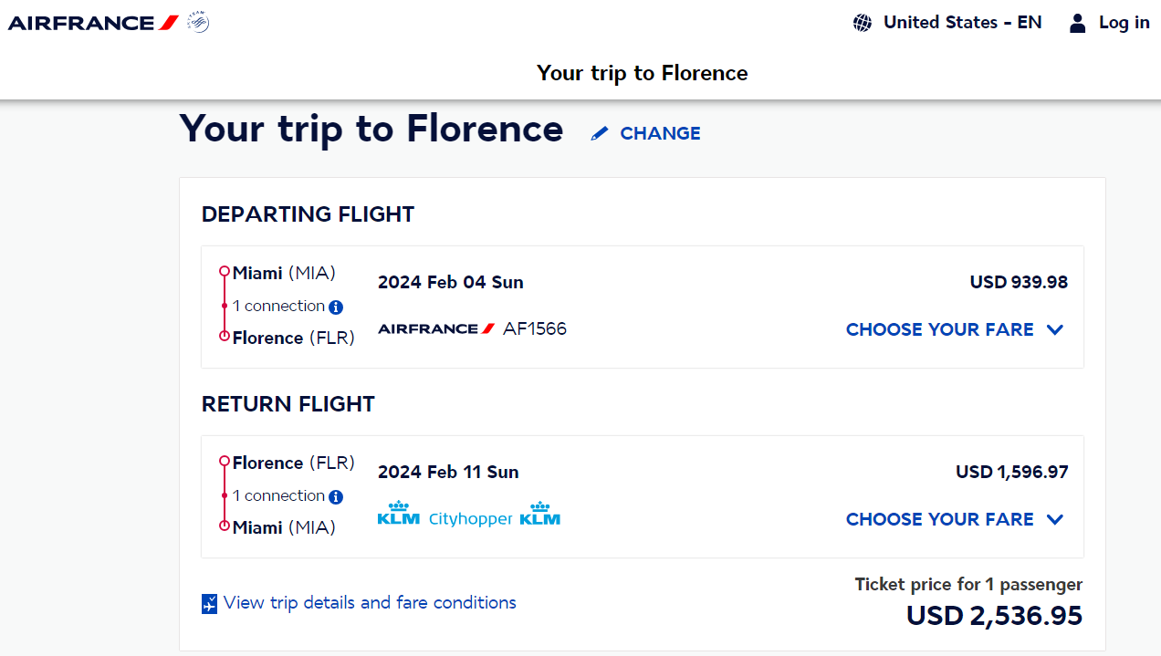Open departing flight connection info icon

336,307
